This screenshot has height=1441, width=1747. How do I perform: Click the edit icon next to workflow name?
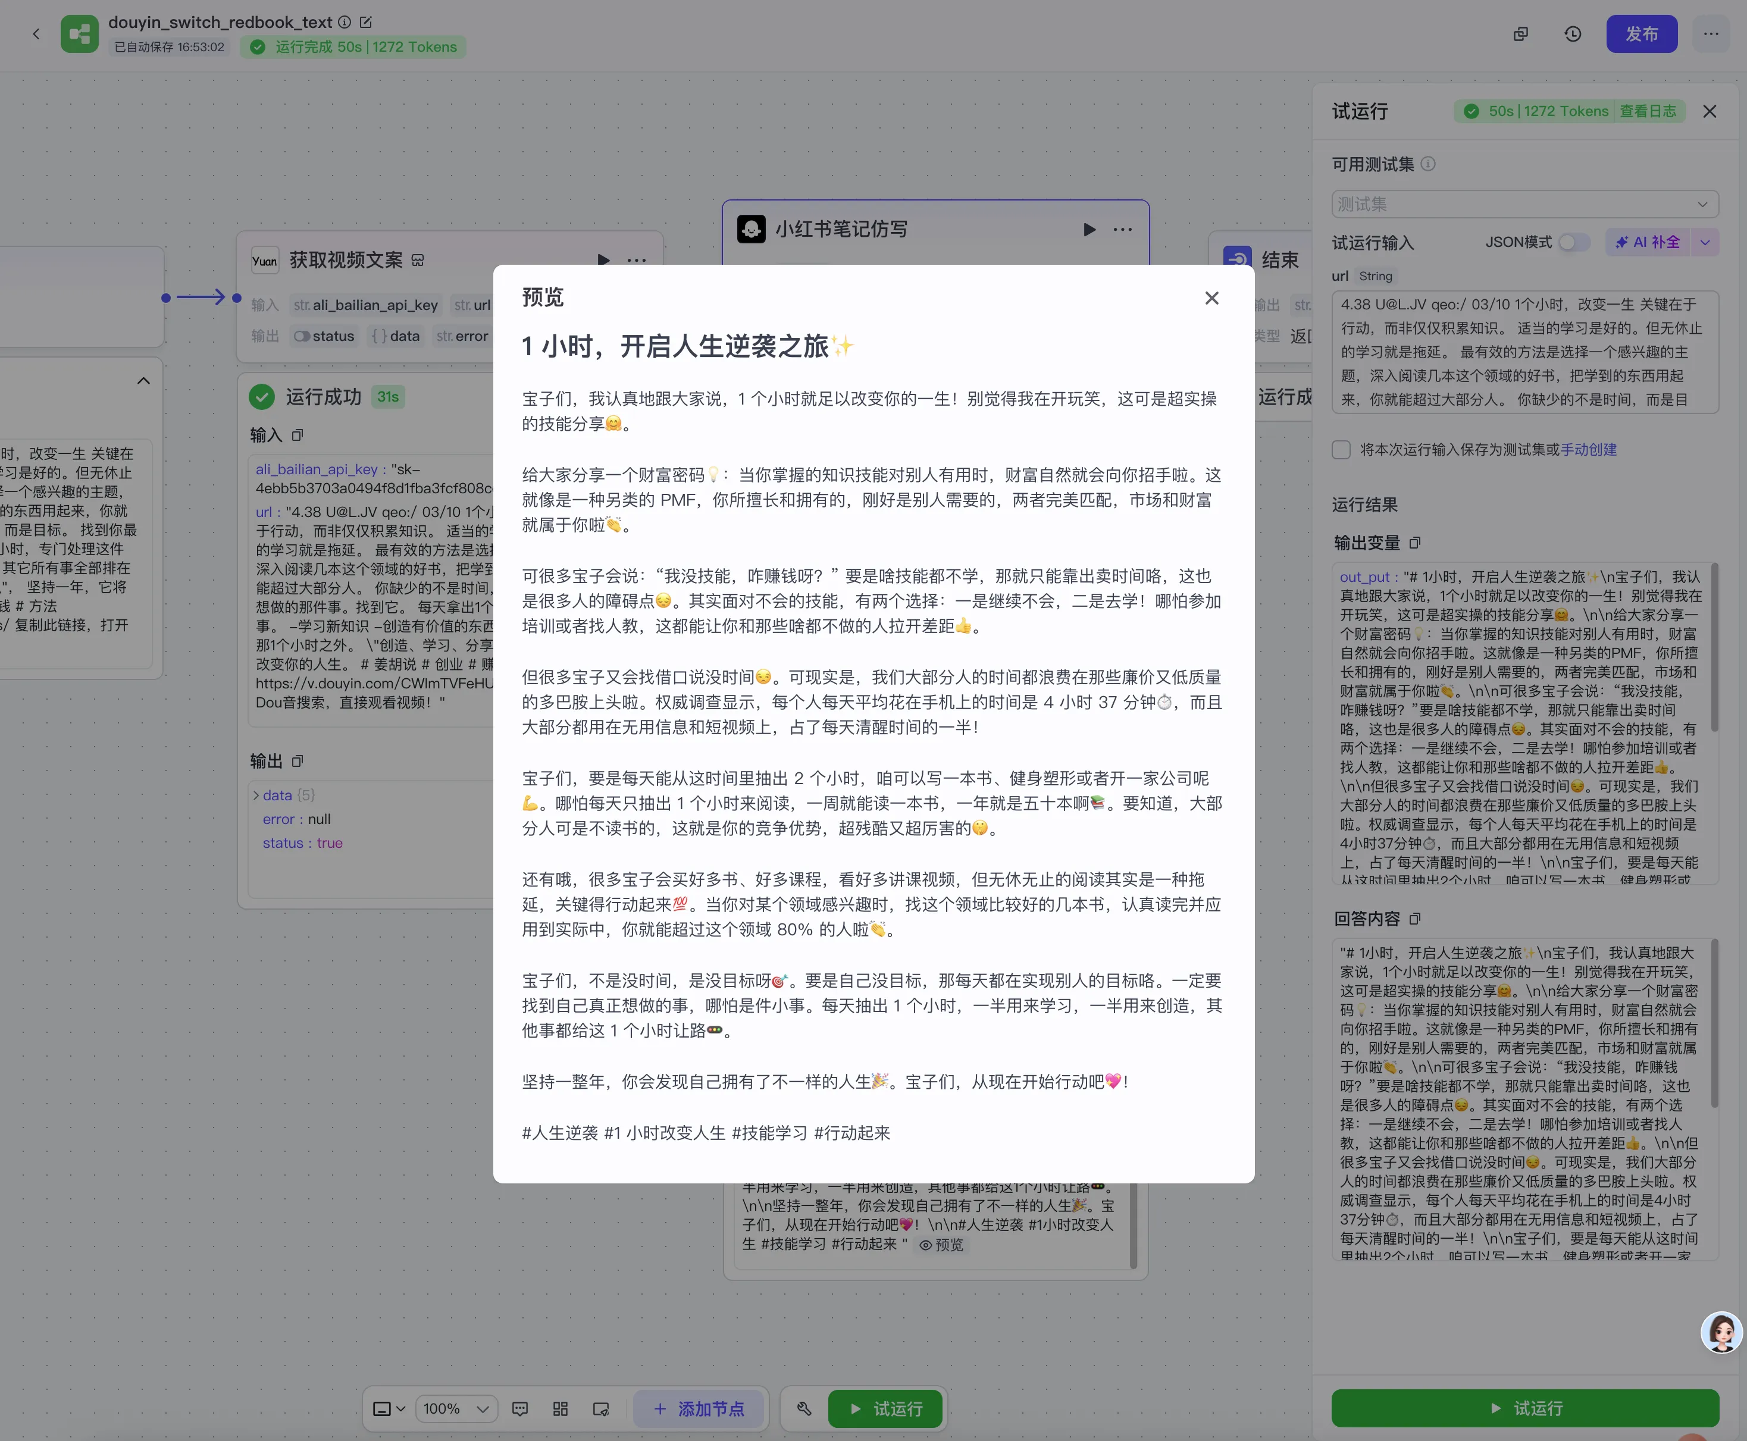pyautogui.click(x=366, y=23)
